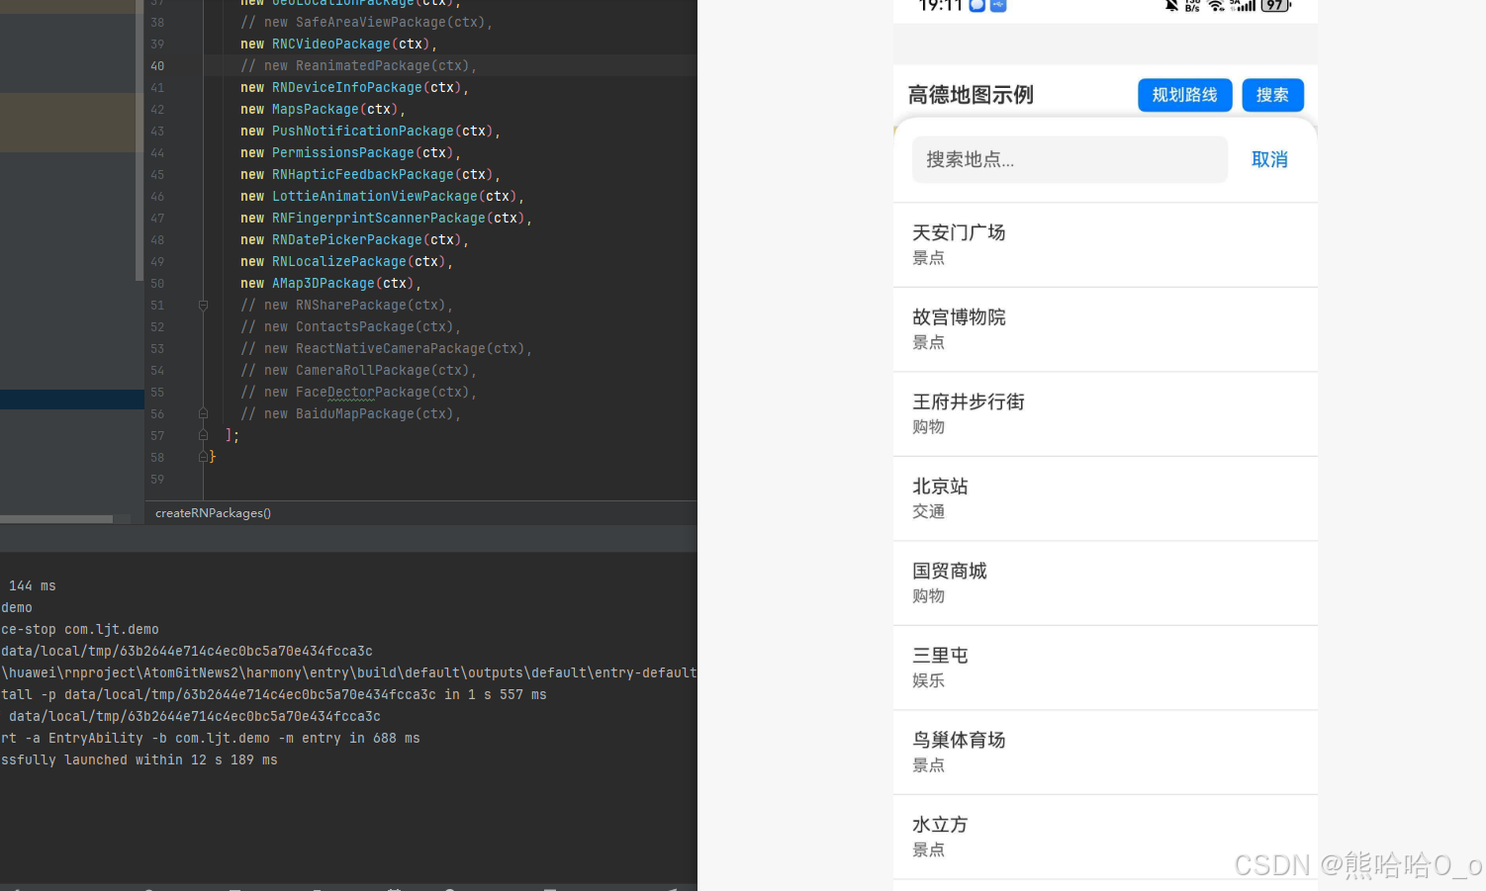Choose the 王府井步行街 list entry

pyautogui.click(x=1105, y=414)
